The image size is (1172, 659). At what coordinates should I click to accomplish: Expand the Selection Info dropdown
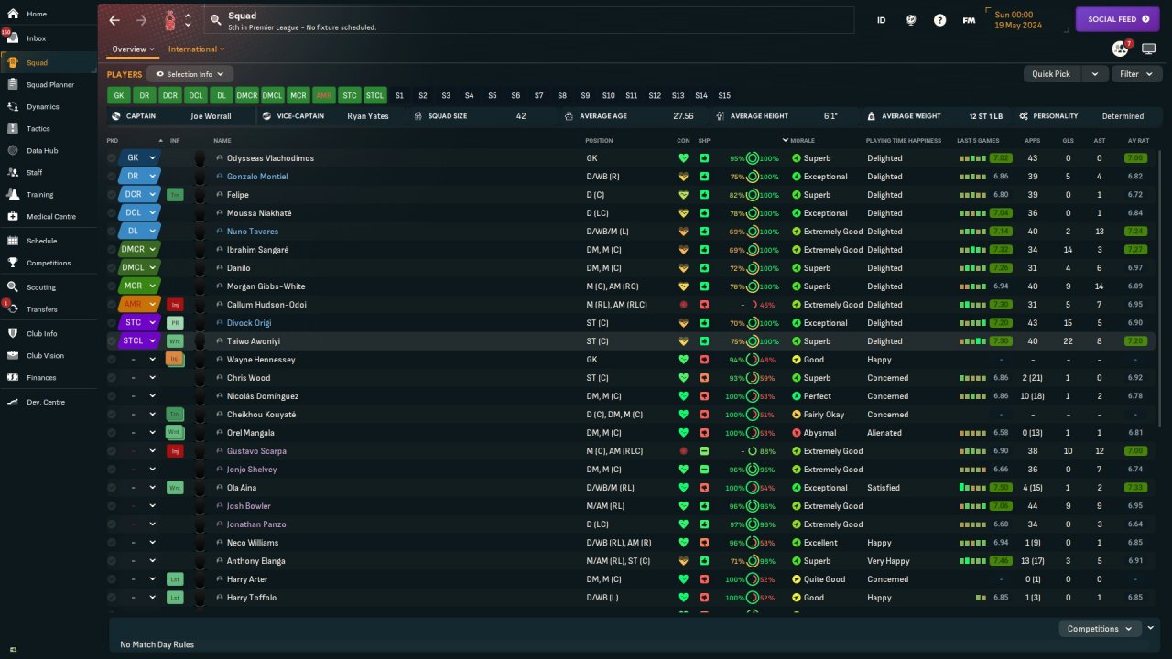point(190,74)
